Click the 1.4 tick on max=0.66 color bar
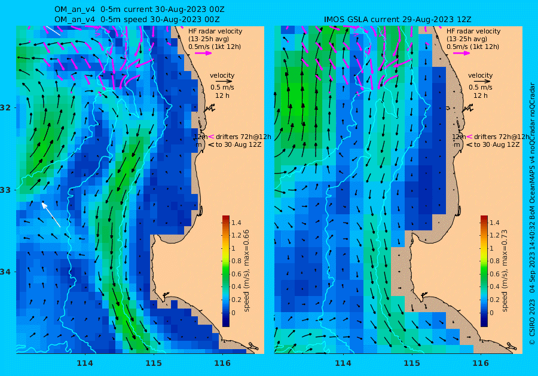Screen dimensions: 538x376 click(x=236, y=223)
